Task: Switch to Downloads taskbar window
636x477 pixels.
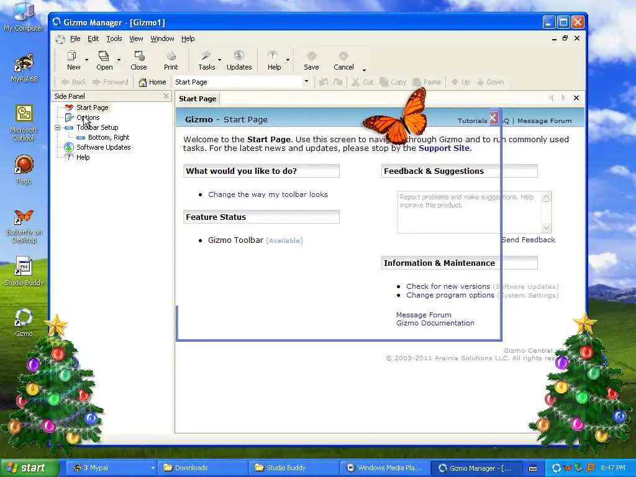Action: point(202,468)
